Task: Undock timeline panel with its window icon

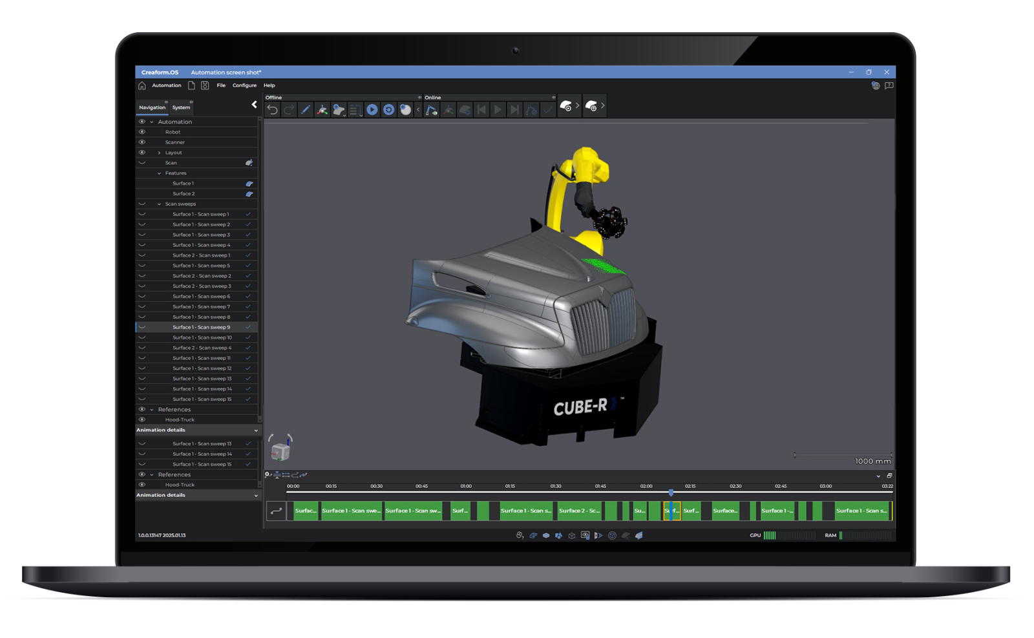Action: tap(889, 476)
